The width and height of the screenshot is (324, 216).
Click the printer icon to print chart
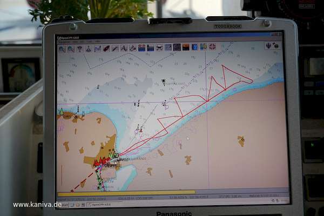click(159, 48)
